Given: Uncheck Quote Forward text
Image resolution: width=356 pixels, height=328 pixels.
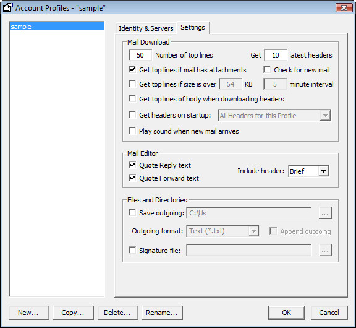Looking at the screenshot, I should tap(132, 178).
